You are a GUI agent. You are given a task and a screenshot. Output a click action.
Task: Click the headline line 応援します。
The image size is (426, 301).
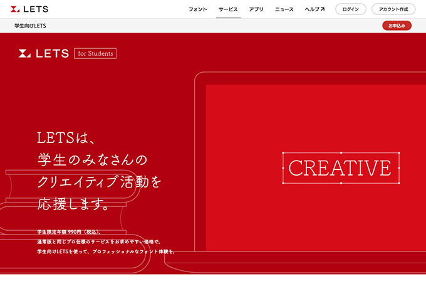73,204
